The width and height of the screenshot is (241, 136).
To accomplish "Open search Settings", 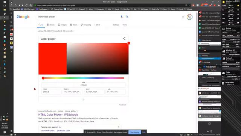I will click(116, 25).
